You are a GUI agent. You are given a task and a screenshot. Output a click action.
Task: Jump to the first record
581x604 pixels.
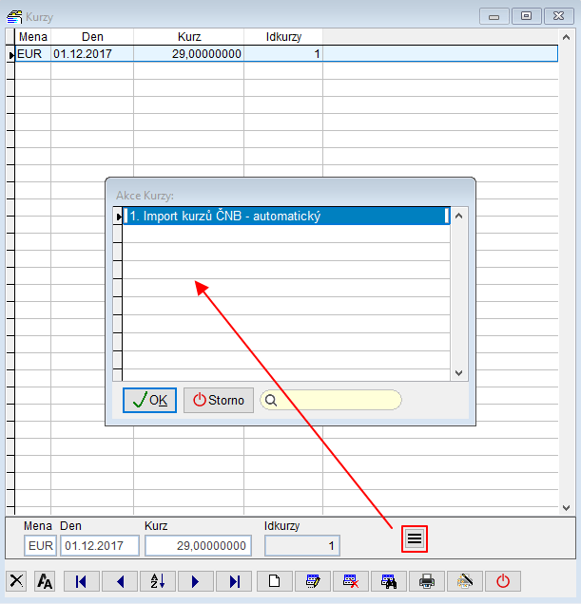(81, 581)
